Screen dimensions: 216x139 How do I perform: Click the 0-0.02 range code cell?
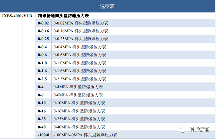43,23
